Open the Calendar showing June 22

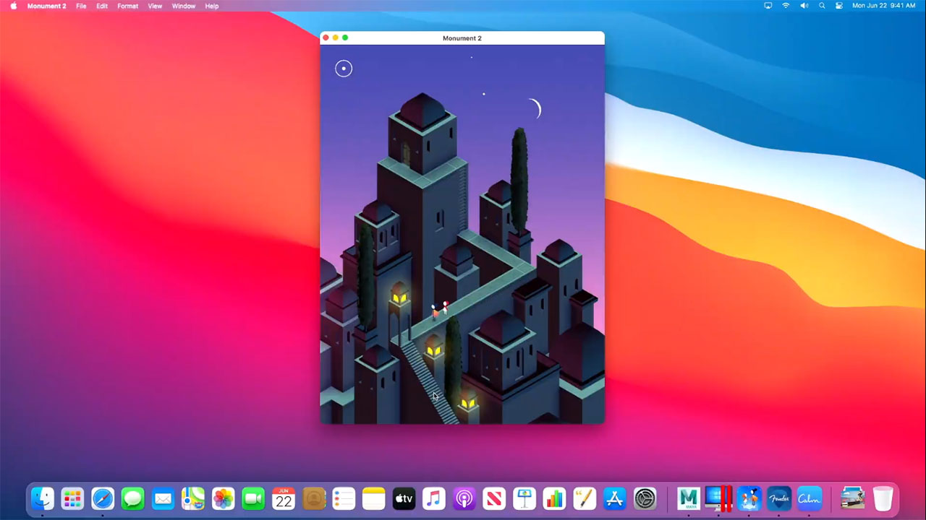283,498
